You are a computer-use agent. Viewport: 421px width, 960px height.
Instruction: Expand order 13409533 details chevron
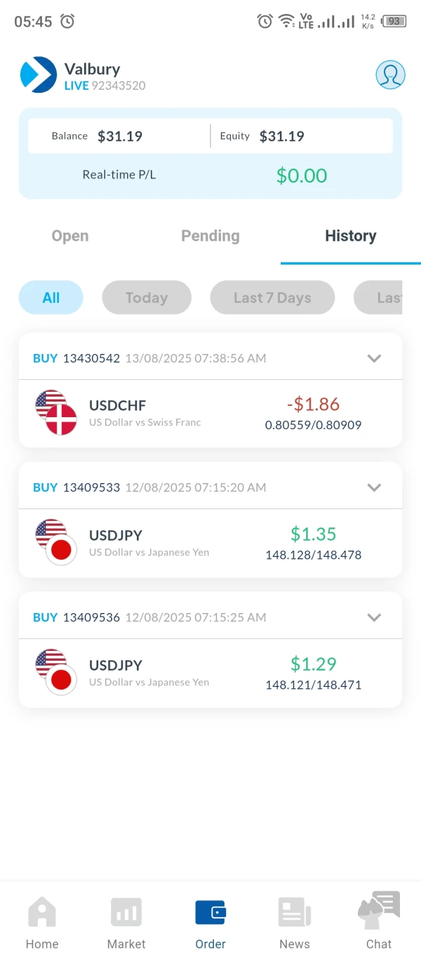[375, 487]
